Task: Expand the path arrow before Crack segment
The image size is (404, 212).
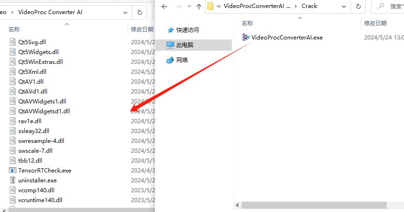Action: pos(296,7)
